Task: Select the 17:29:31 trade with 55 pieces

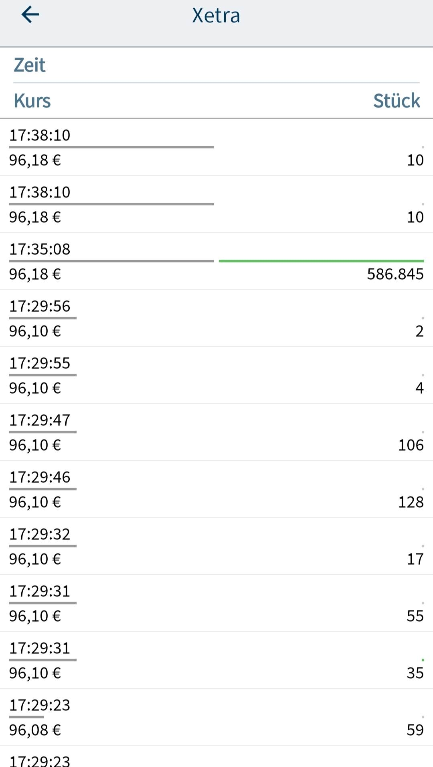Action: (216, 603)
